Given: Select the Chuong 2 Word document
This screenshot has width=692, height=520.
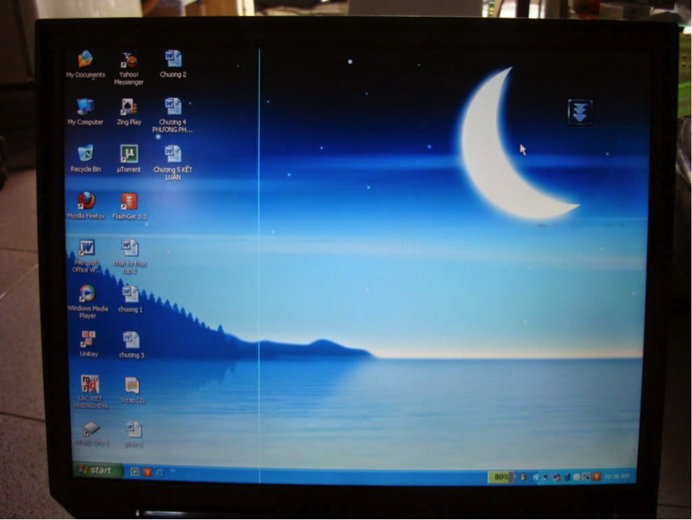Looking at the screenshot, I should (x=173, y=60).
